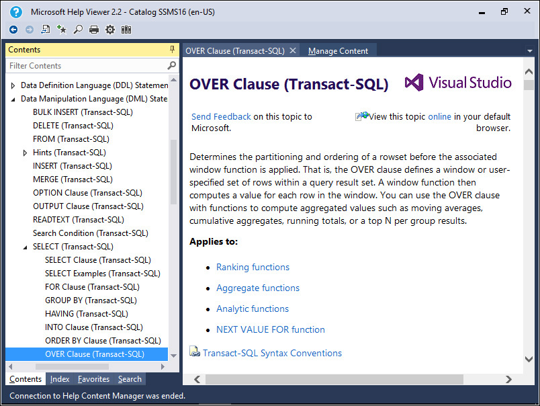Select GROUP BY (Transact-SQL) in tree
Image resolution: width=540 pixels, height=406 pixels.
click(91, 300)
